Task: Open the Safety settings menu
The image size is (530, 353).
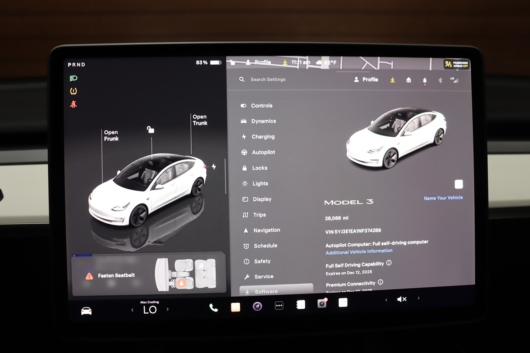Action: (257, 261)
